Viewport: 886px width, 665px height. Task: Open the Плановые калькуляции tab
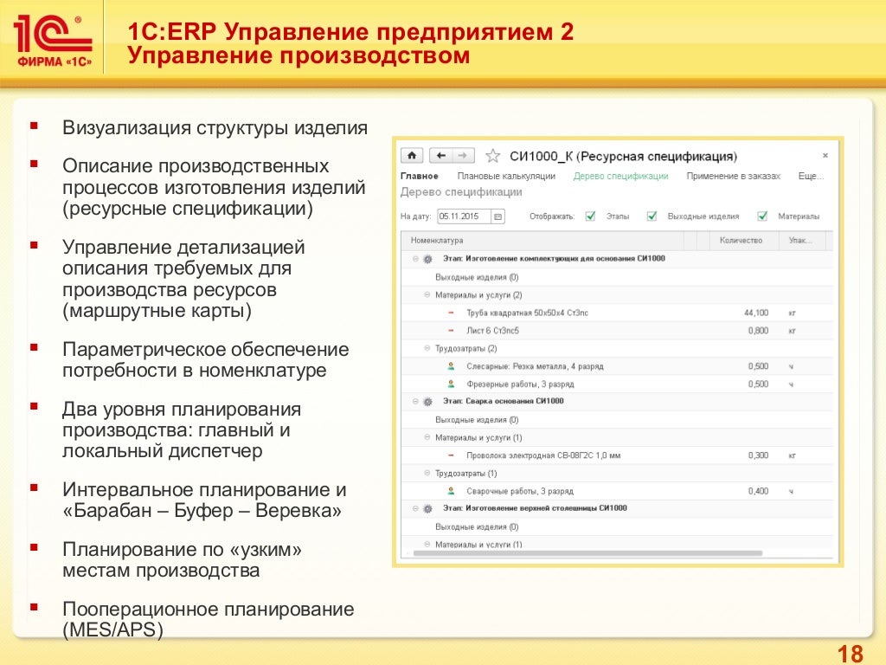point(506,177)
